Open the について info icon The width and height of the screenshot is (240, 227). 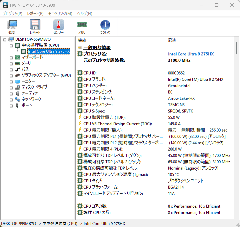pyautogui.click(x=105, y=27)
